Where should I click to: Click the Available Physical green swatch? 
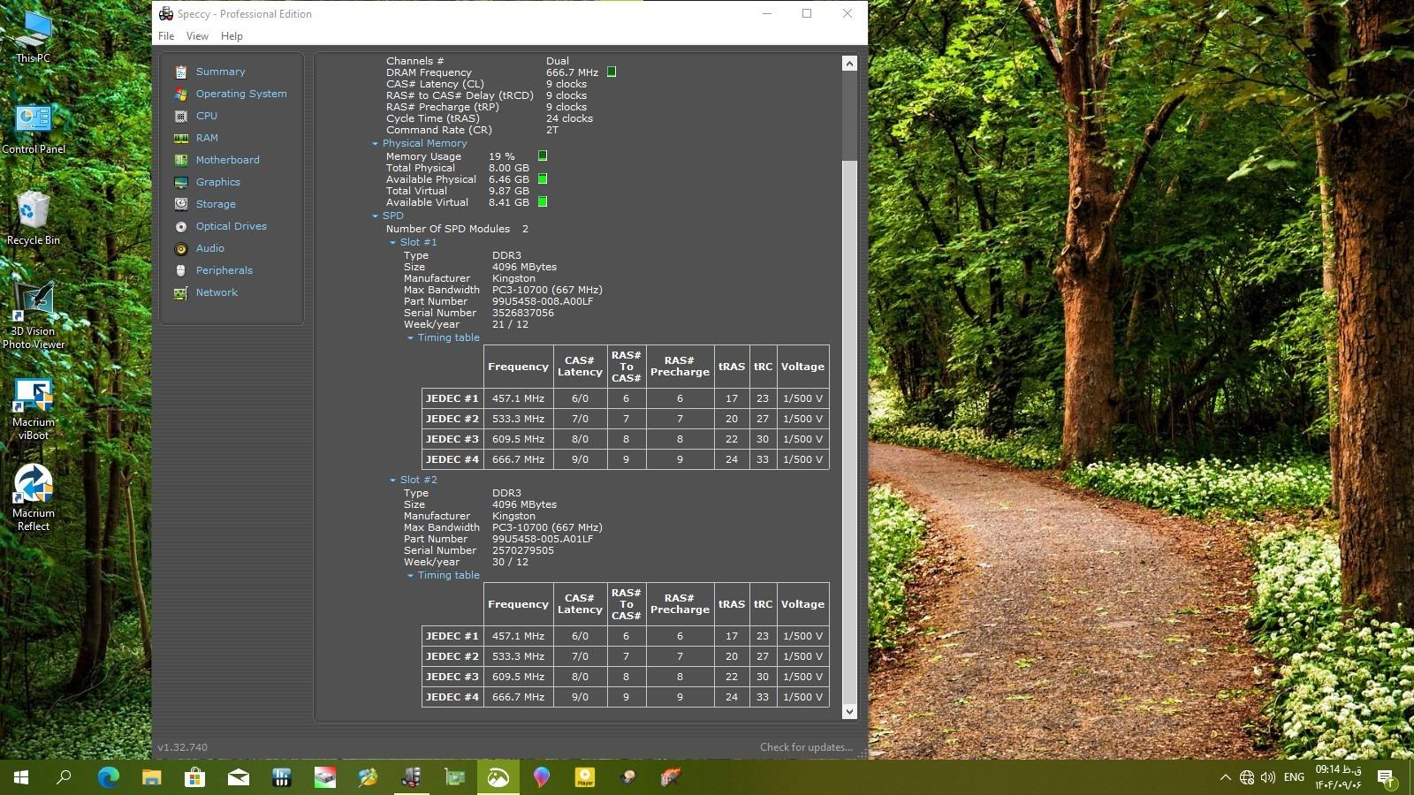543,179
